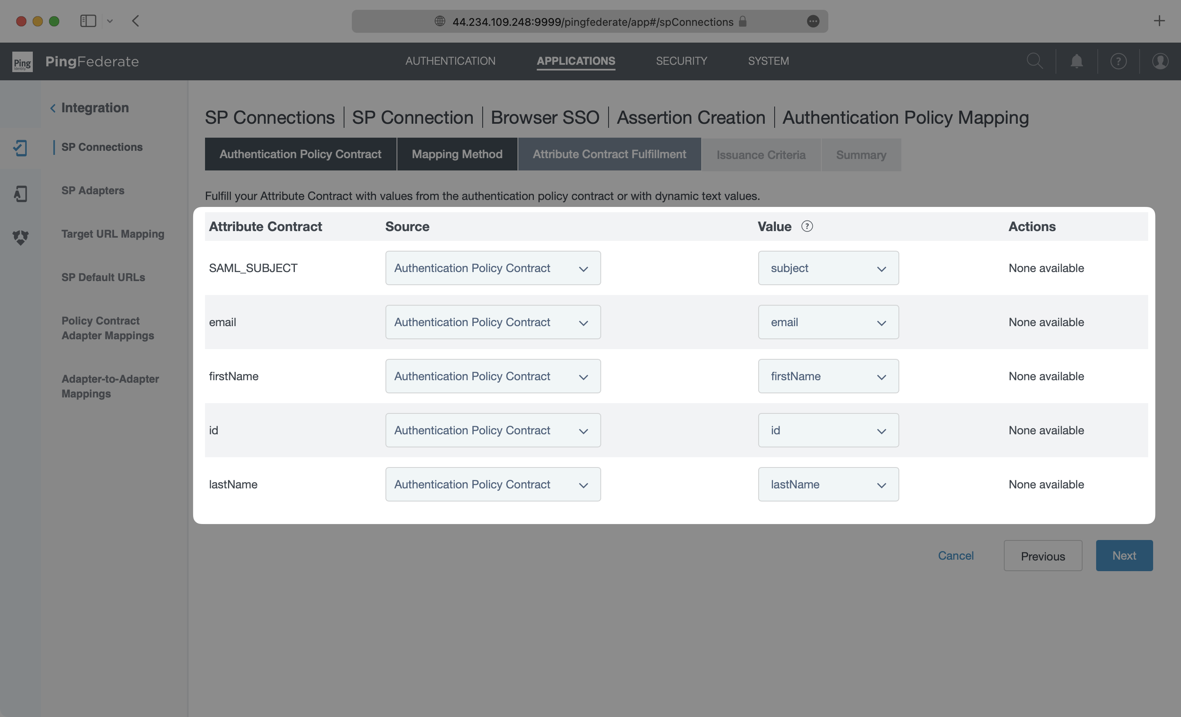Screen dimensions: 1181x717
Task: Open the user account icon
Action: click(x=1160, y=61)
